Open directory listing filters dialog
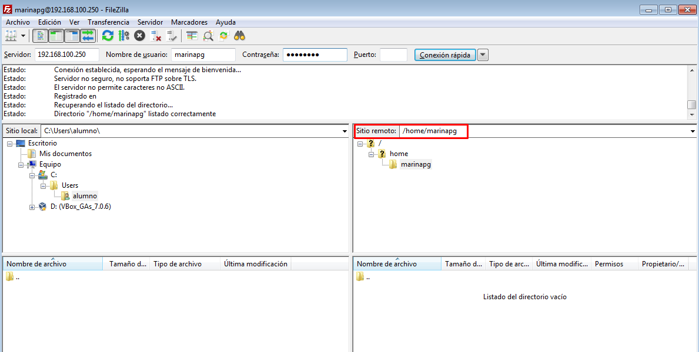 point(192,36)
